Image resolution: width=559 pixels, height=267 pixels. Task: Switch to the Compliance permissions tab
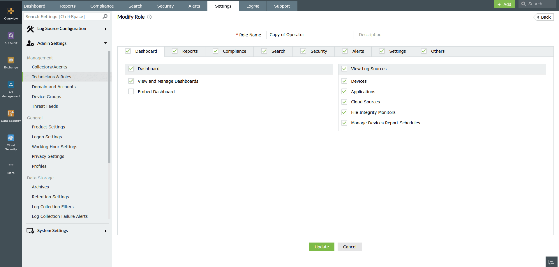point(234,51)
